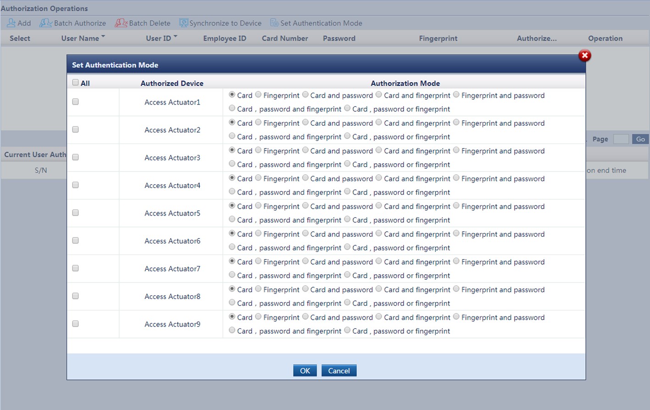The image size is (650, 410).
Task: Select Fingerprint mode for Access Actuator4
Action: (x=258, y=177)
